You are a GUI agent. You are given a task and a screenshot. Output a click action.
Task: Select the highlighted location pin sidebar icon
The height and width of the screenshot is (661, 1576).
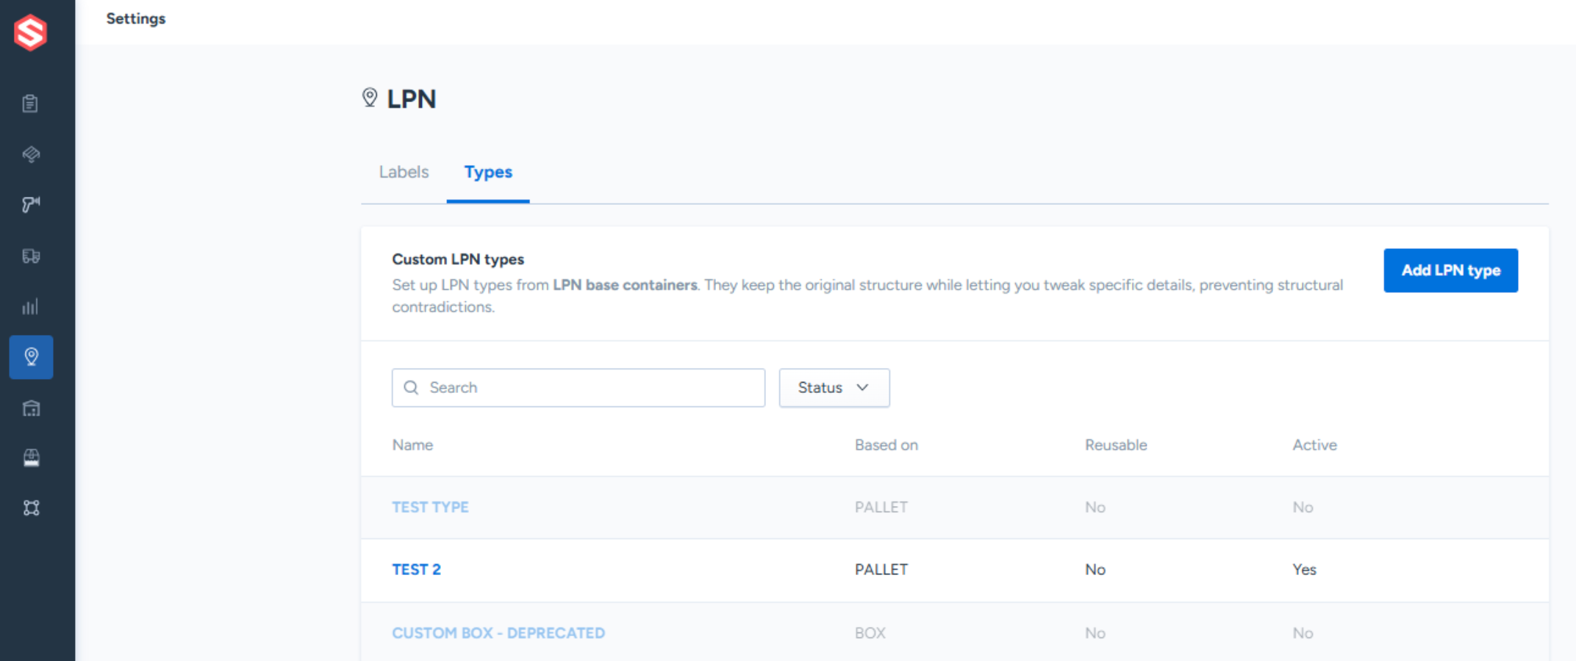pos(31,357)
